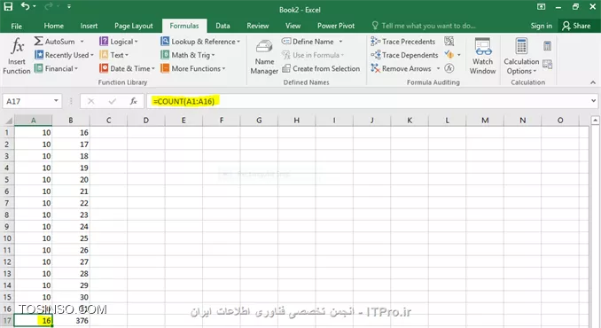Click Trace Dependents
The image size is (601, 328).
(x=404, y=55)
